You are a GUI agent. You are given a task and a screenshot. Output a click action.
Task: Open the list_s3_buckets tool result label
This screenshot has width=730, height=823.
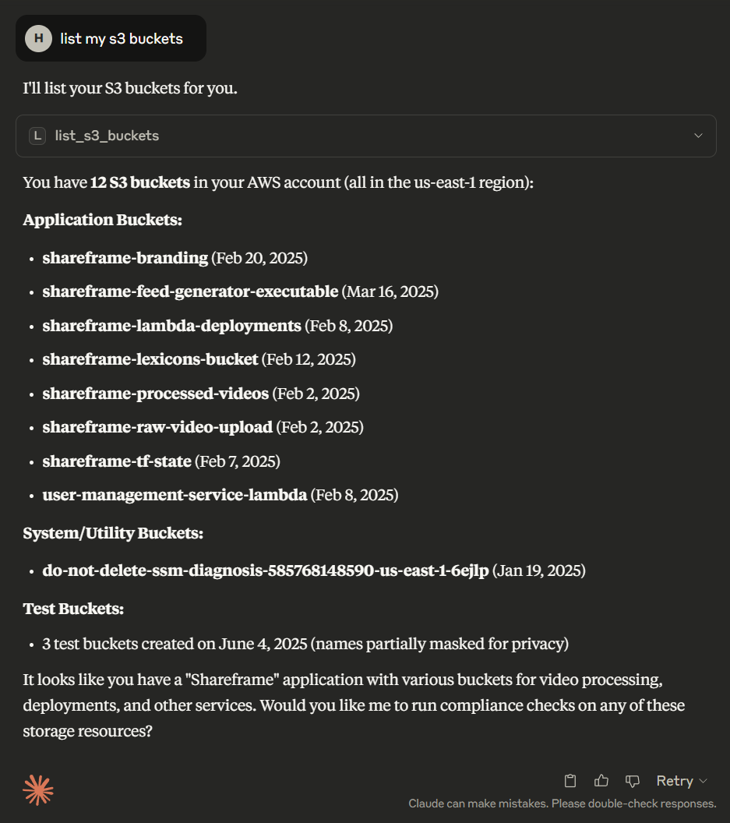click(107, 136)
